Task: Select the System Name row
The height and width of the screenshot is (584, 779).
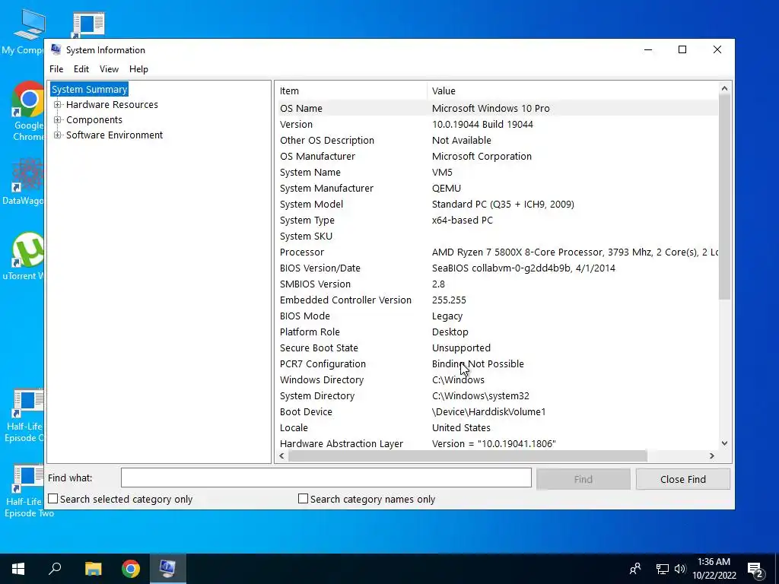Action: (497, 173)
